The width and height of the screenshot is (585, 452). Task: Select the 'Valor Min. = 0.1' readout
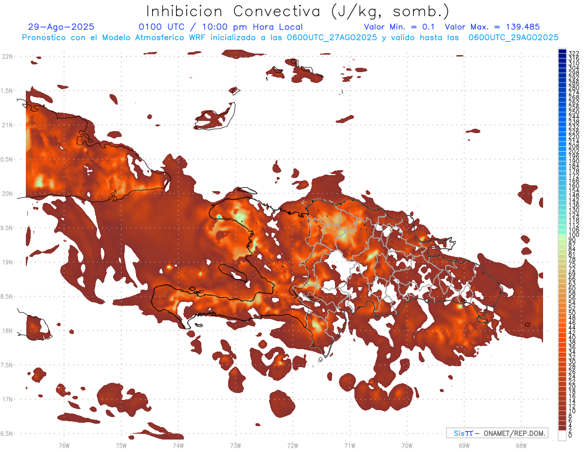point(400,27)
